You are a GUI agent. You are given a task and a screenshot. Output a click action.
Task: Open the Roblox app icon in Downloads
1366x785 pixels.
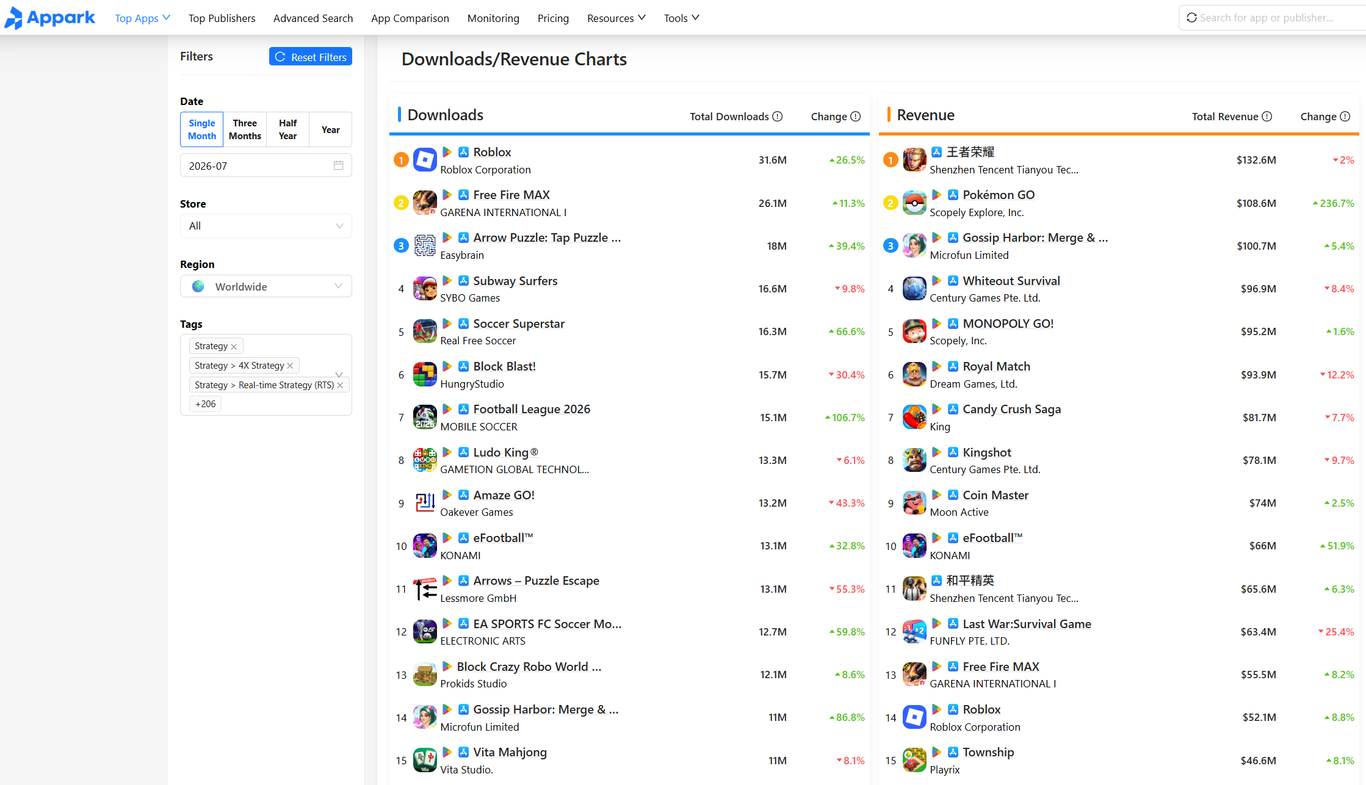point(425,160)
